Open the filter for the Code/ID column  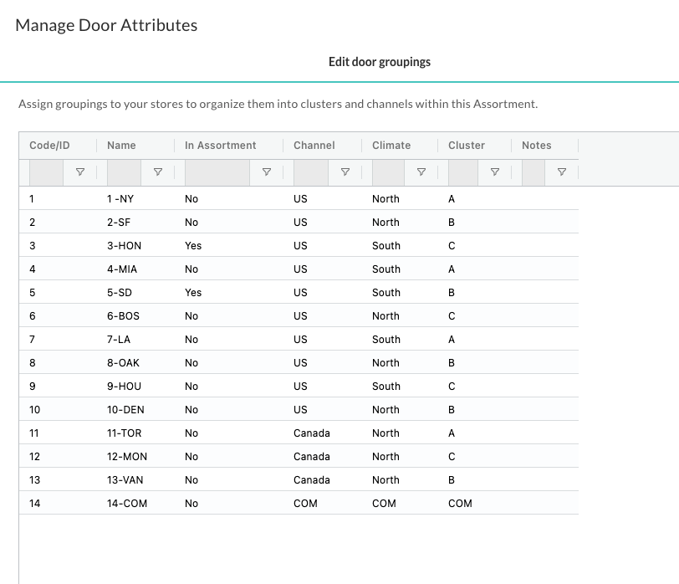81,172
